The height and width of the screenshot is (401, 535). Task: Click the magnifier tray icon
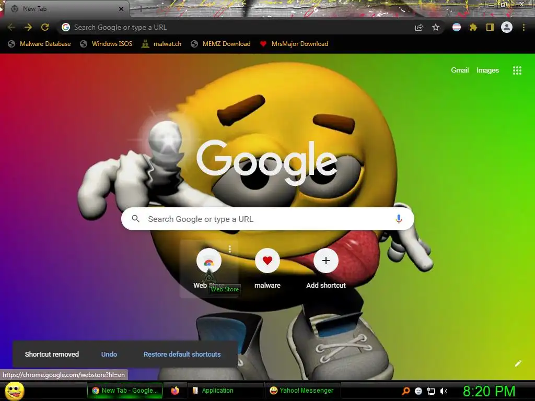tap(405, 391)
